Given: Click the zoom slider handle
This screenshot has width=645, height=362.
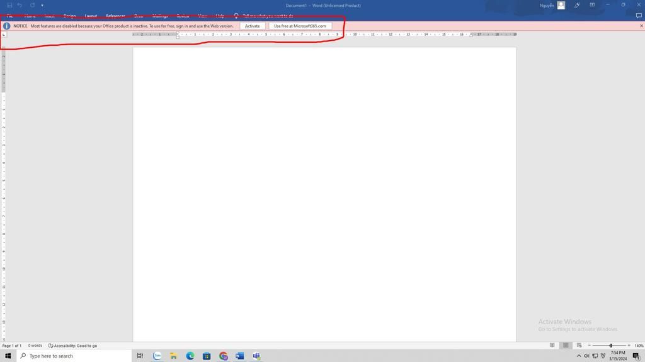Looking at the screenshot, I should (x=611, y=346).
